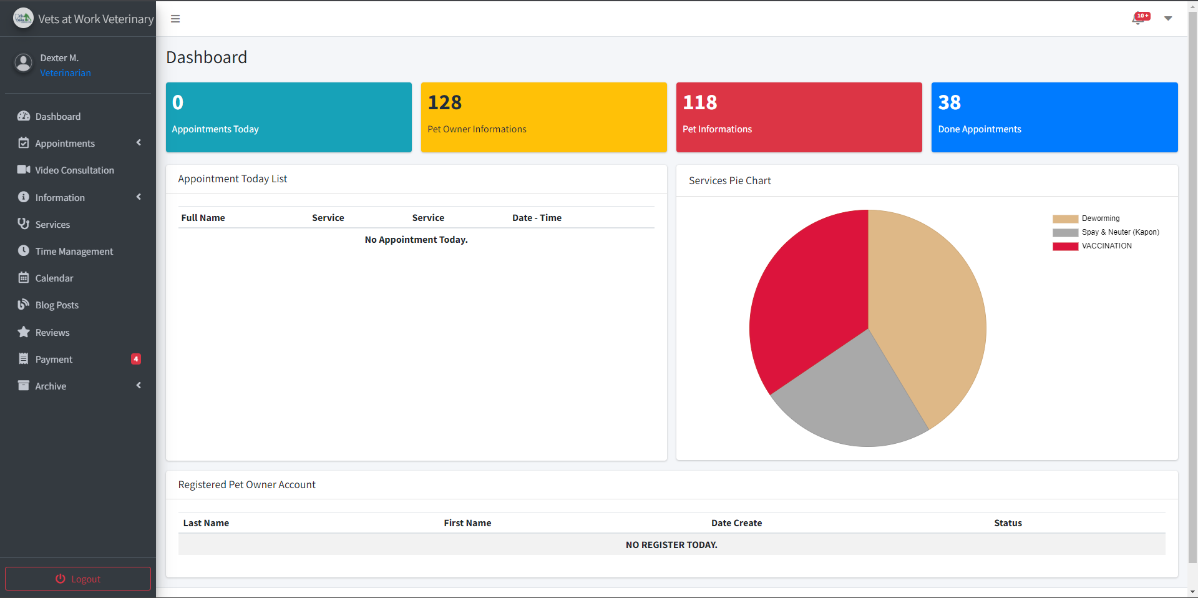Open the Appointments Today card
The height and width of the screenshot is (598, 1198).
[289, 117]
